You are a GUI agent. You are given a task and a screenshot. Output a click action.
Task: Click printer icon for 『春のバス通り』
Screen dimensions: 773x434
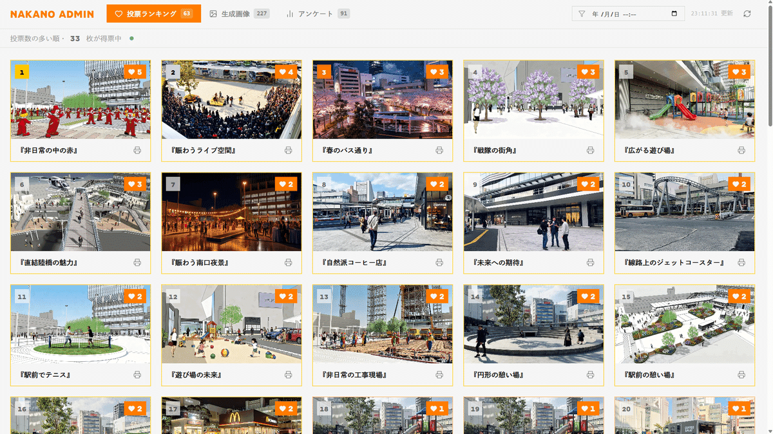pos(439,150)
